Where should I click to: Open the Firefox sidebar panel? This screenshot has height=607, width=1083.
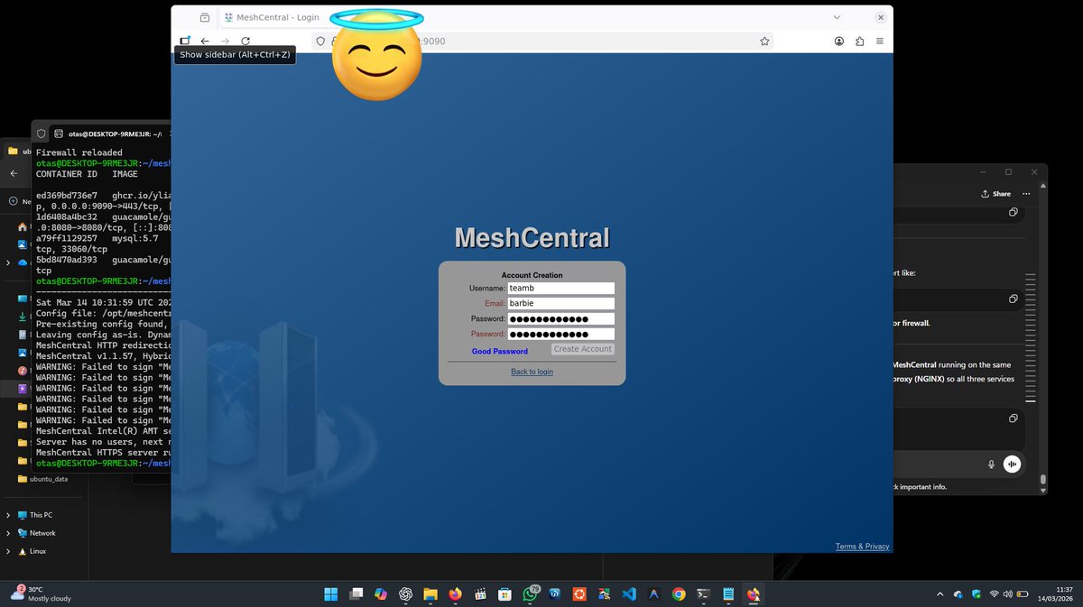pos(184,41)
